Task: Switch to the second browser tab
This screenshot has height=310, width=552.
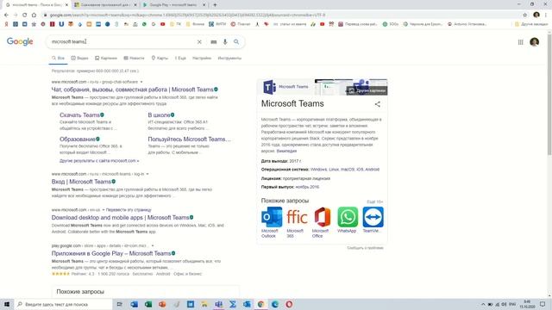Action: pos(105,5)
